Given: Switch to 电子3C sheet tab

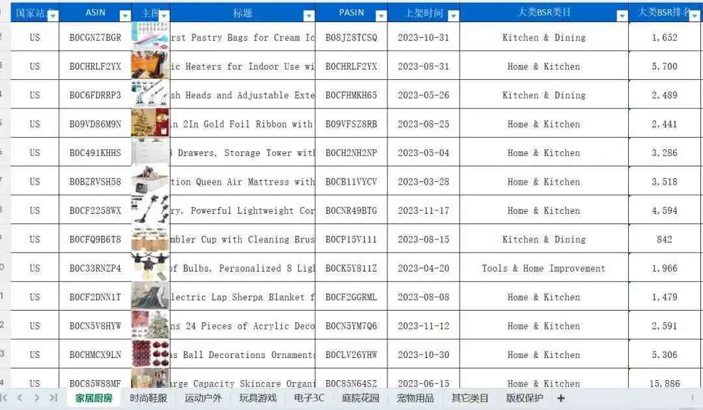Looking at the screenshot, I should 309,398.
